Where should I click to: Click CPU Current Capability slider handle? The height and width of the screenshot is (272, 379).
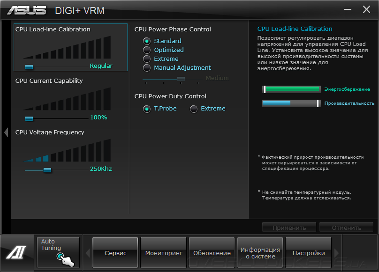click(x=29, y=118)
